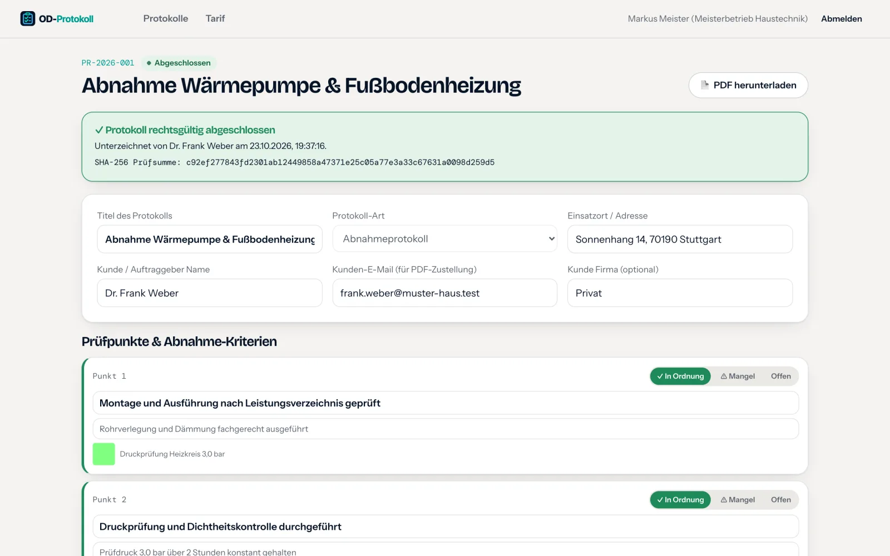Click the Markus Meister account name

[x=718, y=18]
